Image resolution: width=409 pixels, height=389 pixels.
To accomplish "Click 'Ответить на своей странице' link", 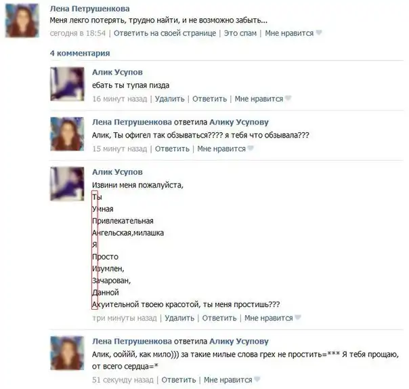I will (x=165, y=33).
